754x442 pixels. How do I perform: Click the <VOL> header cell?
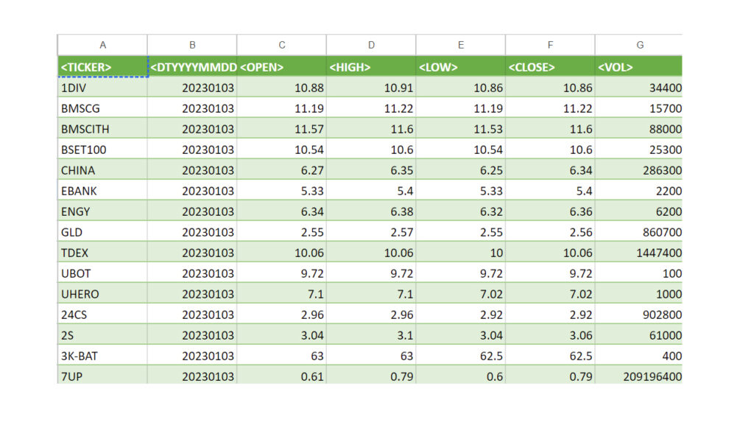click(x=638, y=66)
